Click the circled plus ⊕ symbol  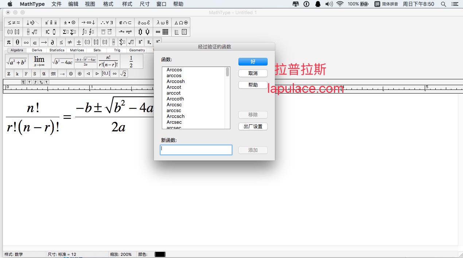click(x=79, y=74)
